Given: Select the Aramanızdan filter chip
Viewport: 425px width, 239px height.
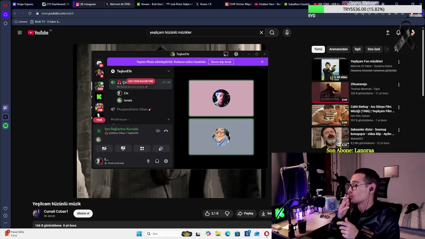Looking at the screenshot, I should coord(338,49).
